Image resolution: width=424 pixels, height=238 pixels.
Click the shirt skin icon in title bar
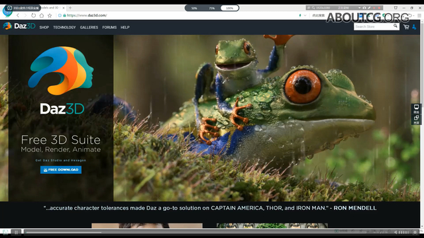pyautogui.click(x=396, y=8)
